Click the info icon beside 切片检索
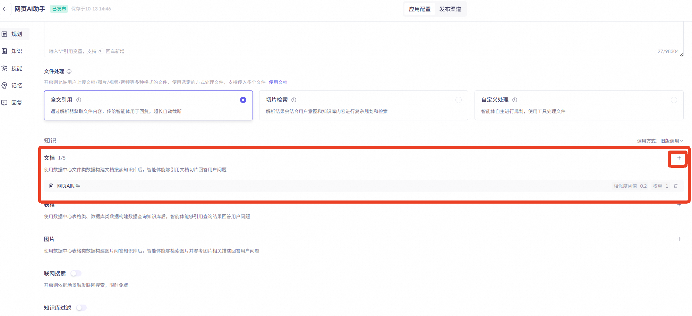 click(294, 100)
